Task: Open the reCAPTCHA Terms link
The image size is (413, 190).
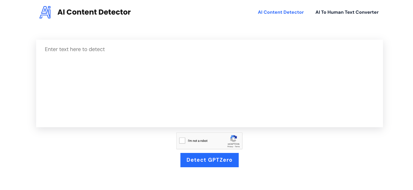Action: [237, 147]
